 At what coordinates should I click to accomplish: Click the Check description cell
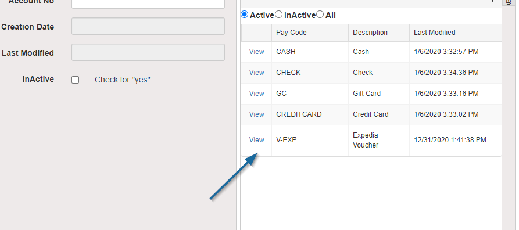379,73
